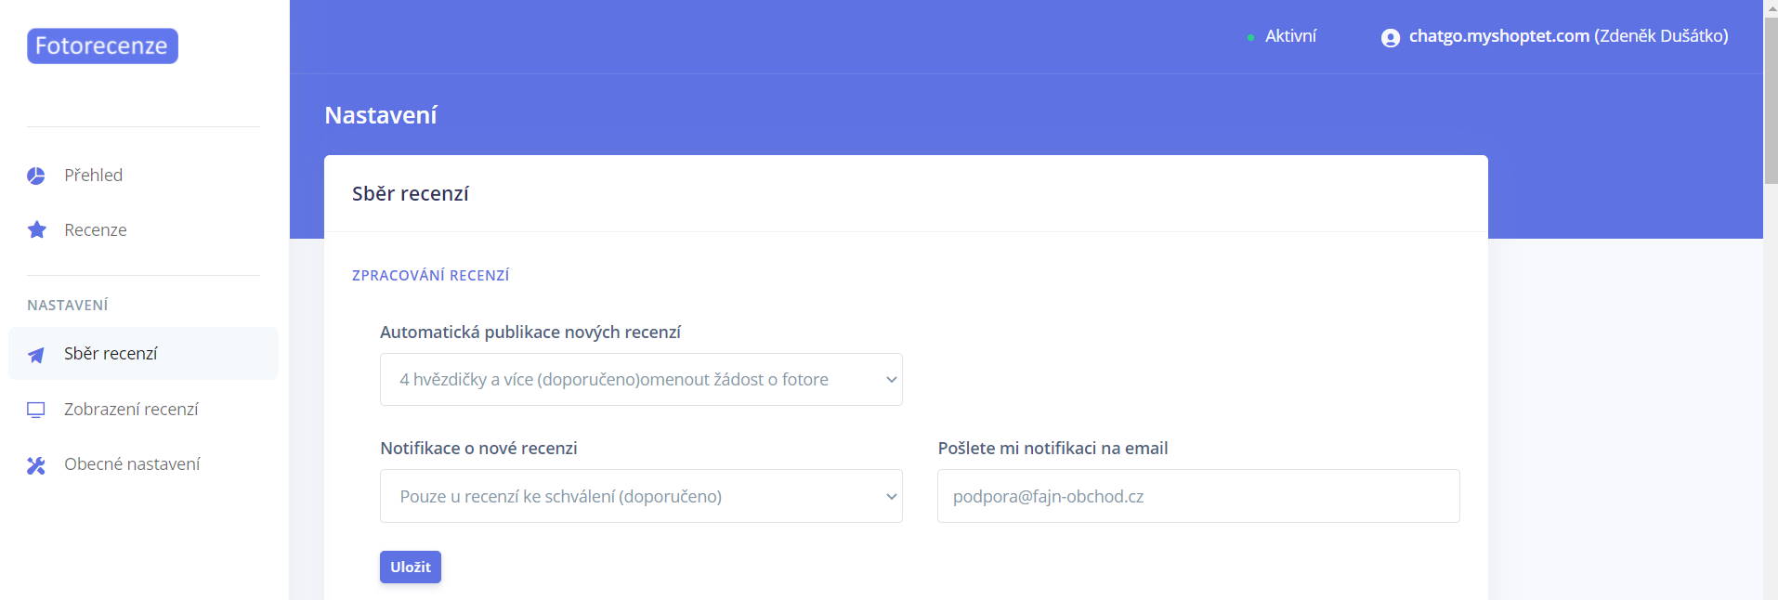Click the Recenze star icon
The height and width of the screenshot is (600, 1778).
[x=36, y=229]
